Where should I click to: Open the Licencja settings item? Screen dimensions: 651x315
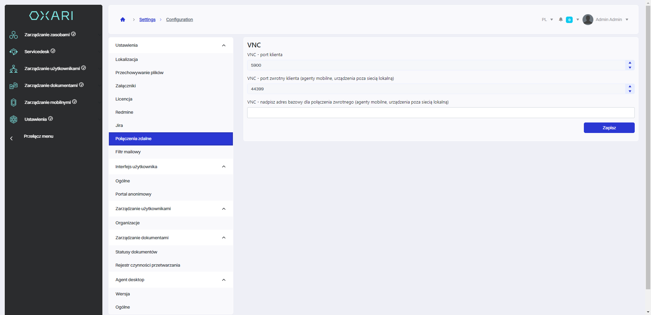[x=124, y=99]
